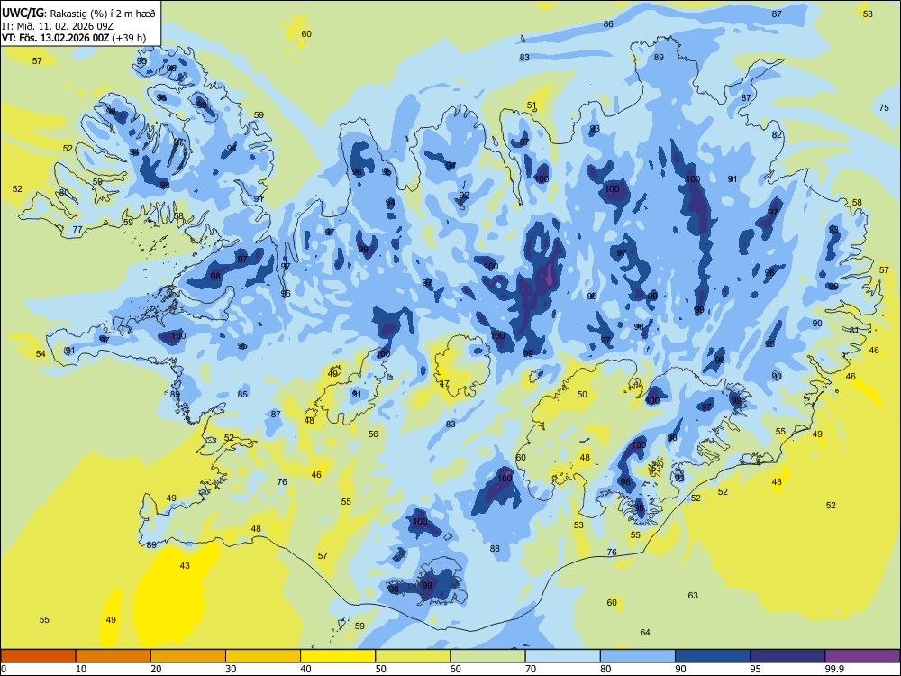The height and width of the screenshot is (676, 901).
Task: Click the humidity value '92' on the map
Action: 464,196
